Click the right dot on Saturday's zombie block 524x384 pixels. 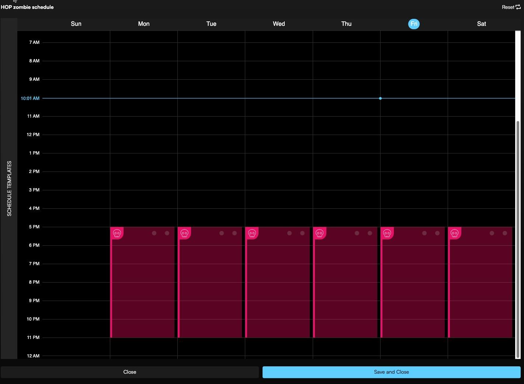coord(505,233)
